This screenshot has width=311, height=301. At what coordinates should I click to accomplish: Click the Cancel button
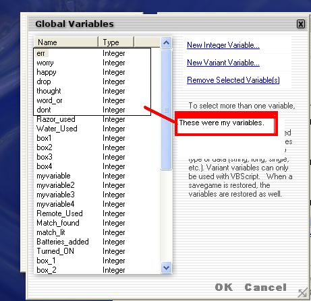coord(265,287)
